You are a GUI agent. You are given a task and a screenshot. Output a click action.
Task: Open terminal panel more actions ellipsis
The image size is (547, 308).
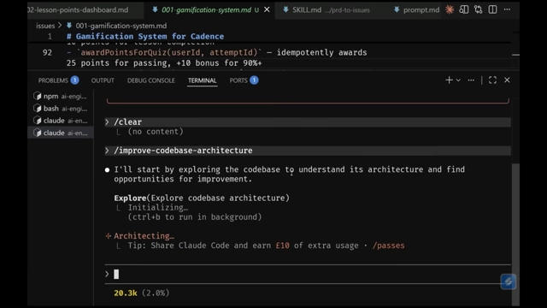471,80
